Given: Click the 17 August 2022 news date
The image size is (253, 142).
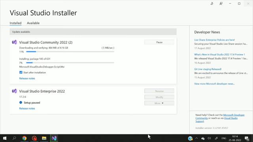Looking at the screenshot, I should point(202,48).
